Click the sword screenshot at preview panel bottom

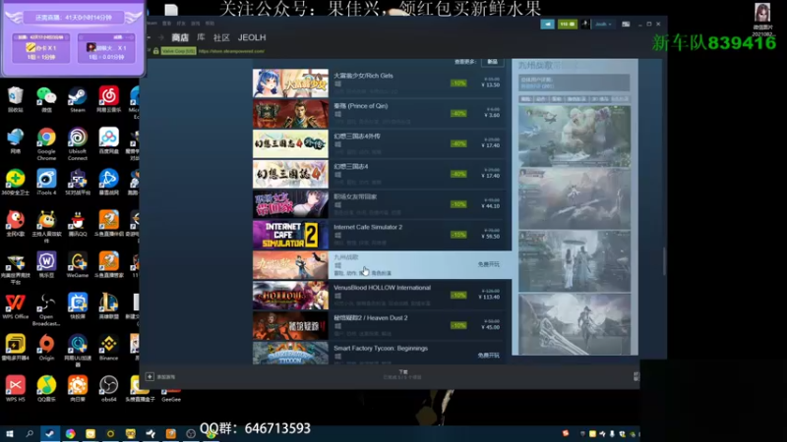click(x=575, y=324)
